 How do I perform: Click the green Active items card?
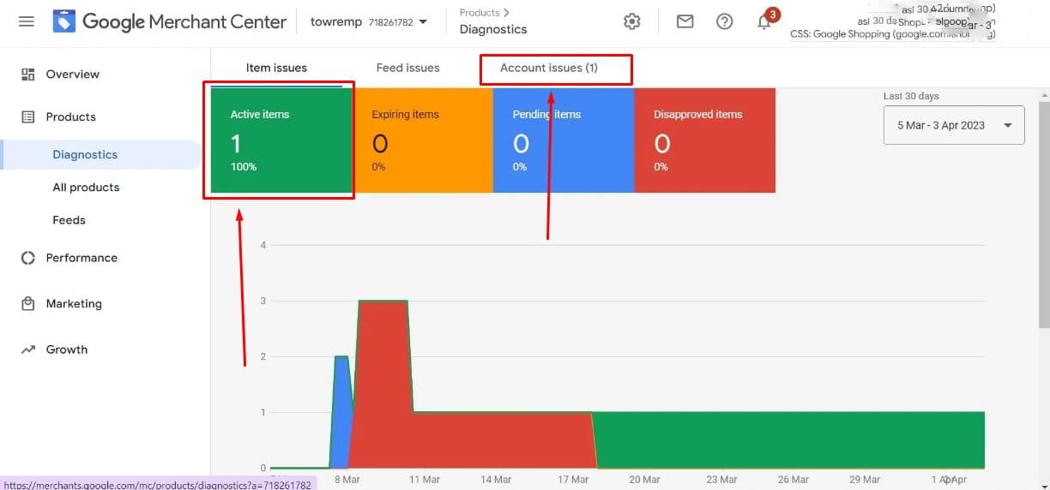click(x=281, y=140)
